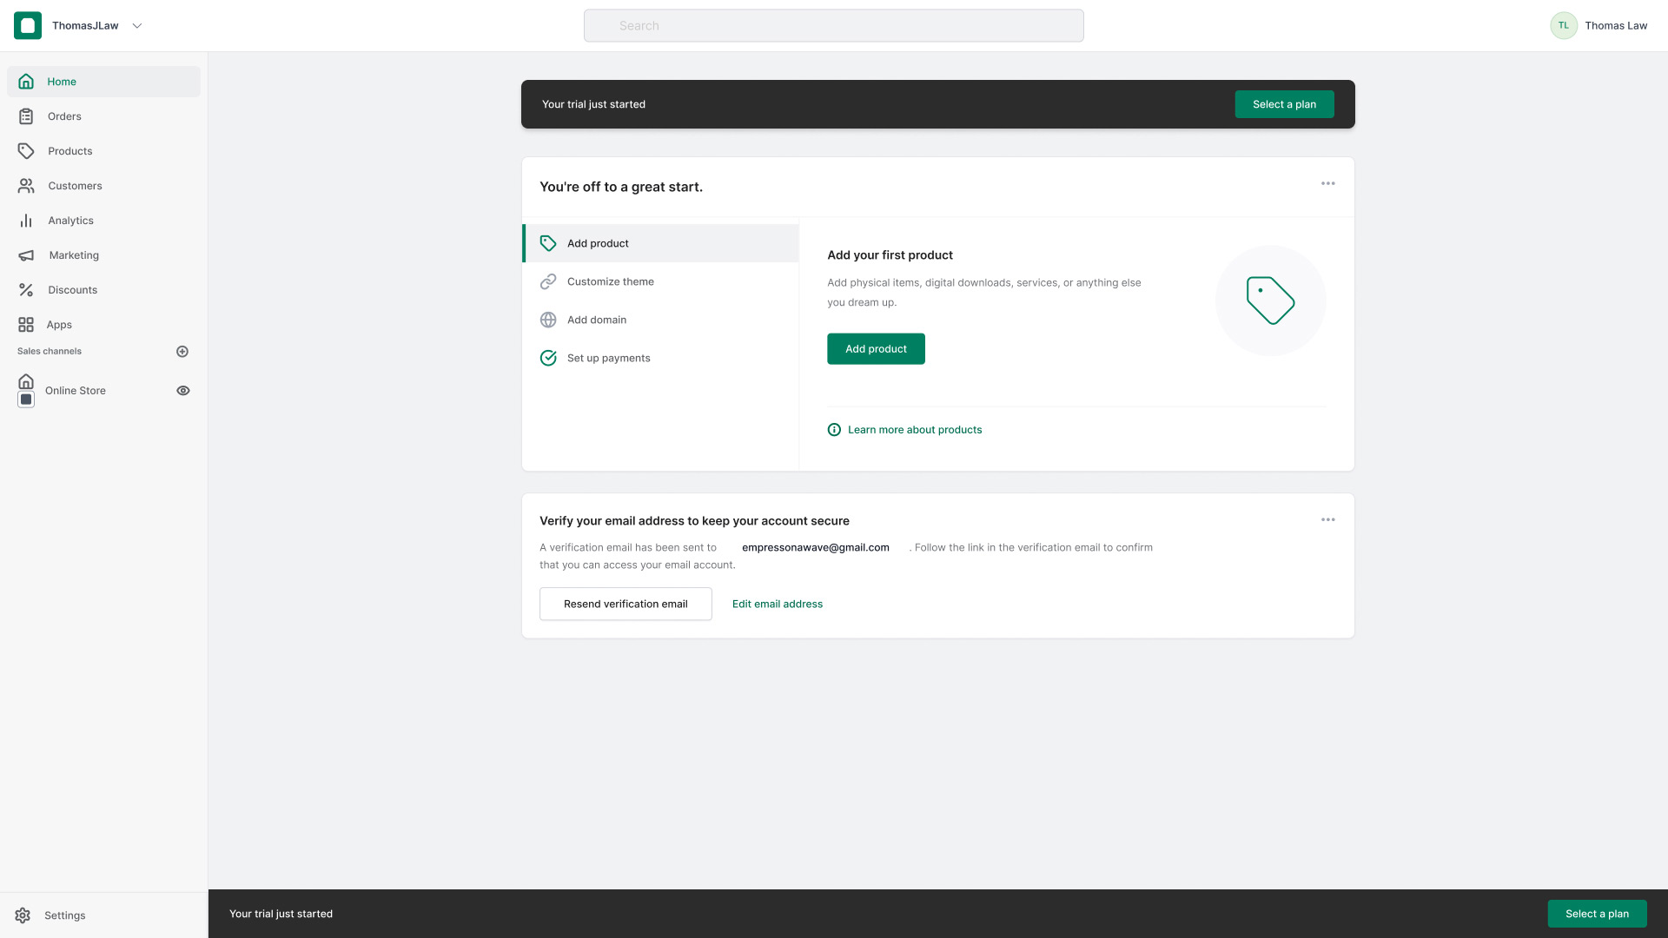Viewport: 1668px width, 938px height.
Task: Return to the Home dashboard
Action: 61,81
